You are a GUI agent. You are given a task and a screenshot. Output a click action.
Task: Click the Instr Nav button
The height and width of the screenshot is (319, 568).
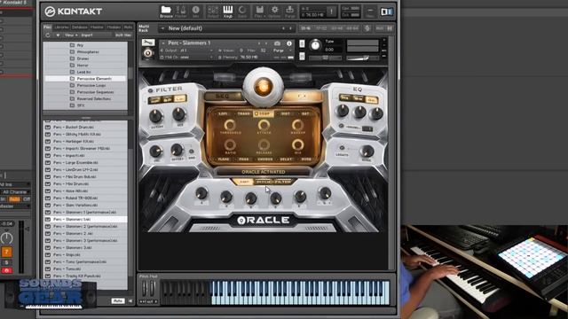coord(123,35)
